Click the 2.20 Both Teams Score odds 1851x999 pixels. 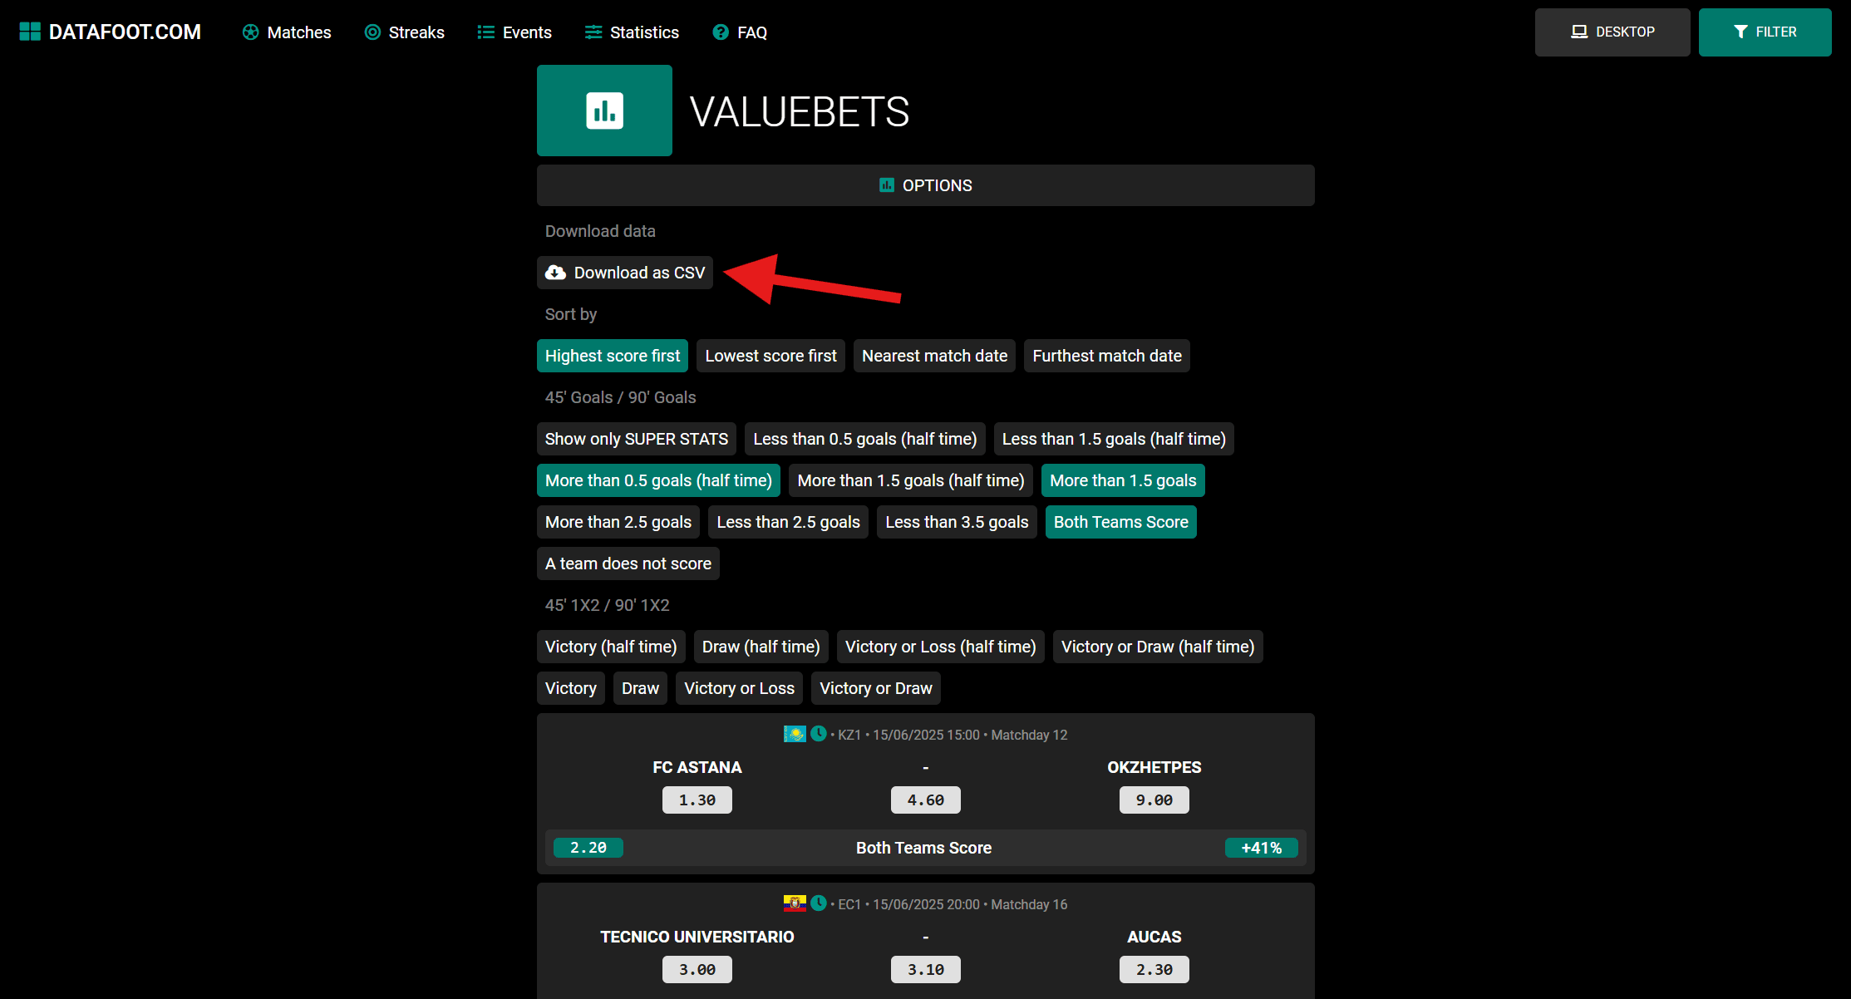click(x=588, y=848)
